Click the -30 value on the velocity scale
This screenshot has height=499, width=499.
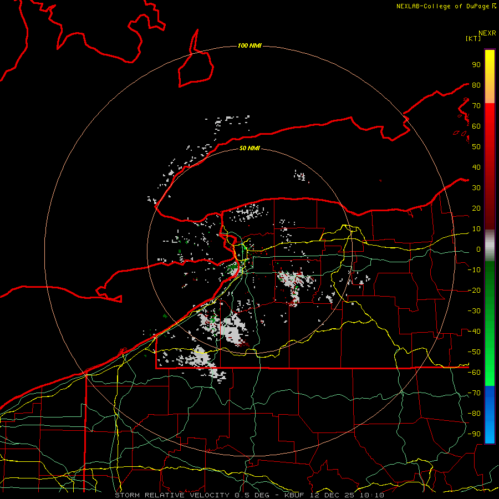coord(474,311)
